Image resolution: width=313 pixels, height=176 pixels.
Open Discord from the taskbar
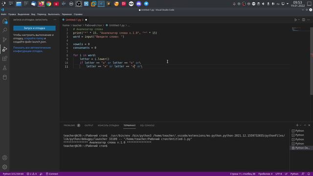(x=138, y=4)
